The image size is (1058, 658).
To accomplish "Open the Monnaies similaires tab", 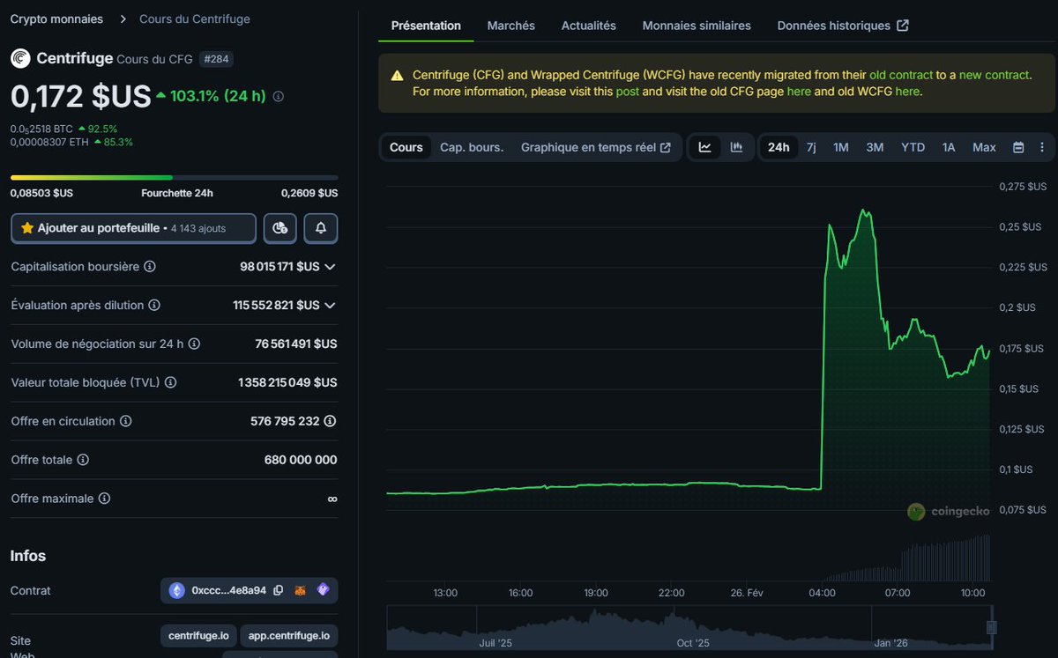I will [697, 26].
